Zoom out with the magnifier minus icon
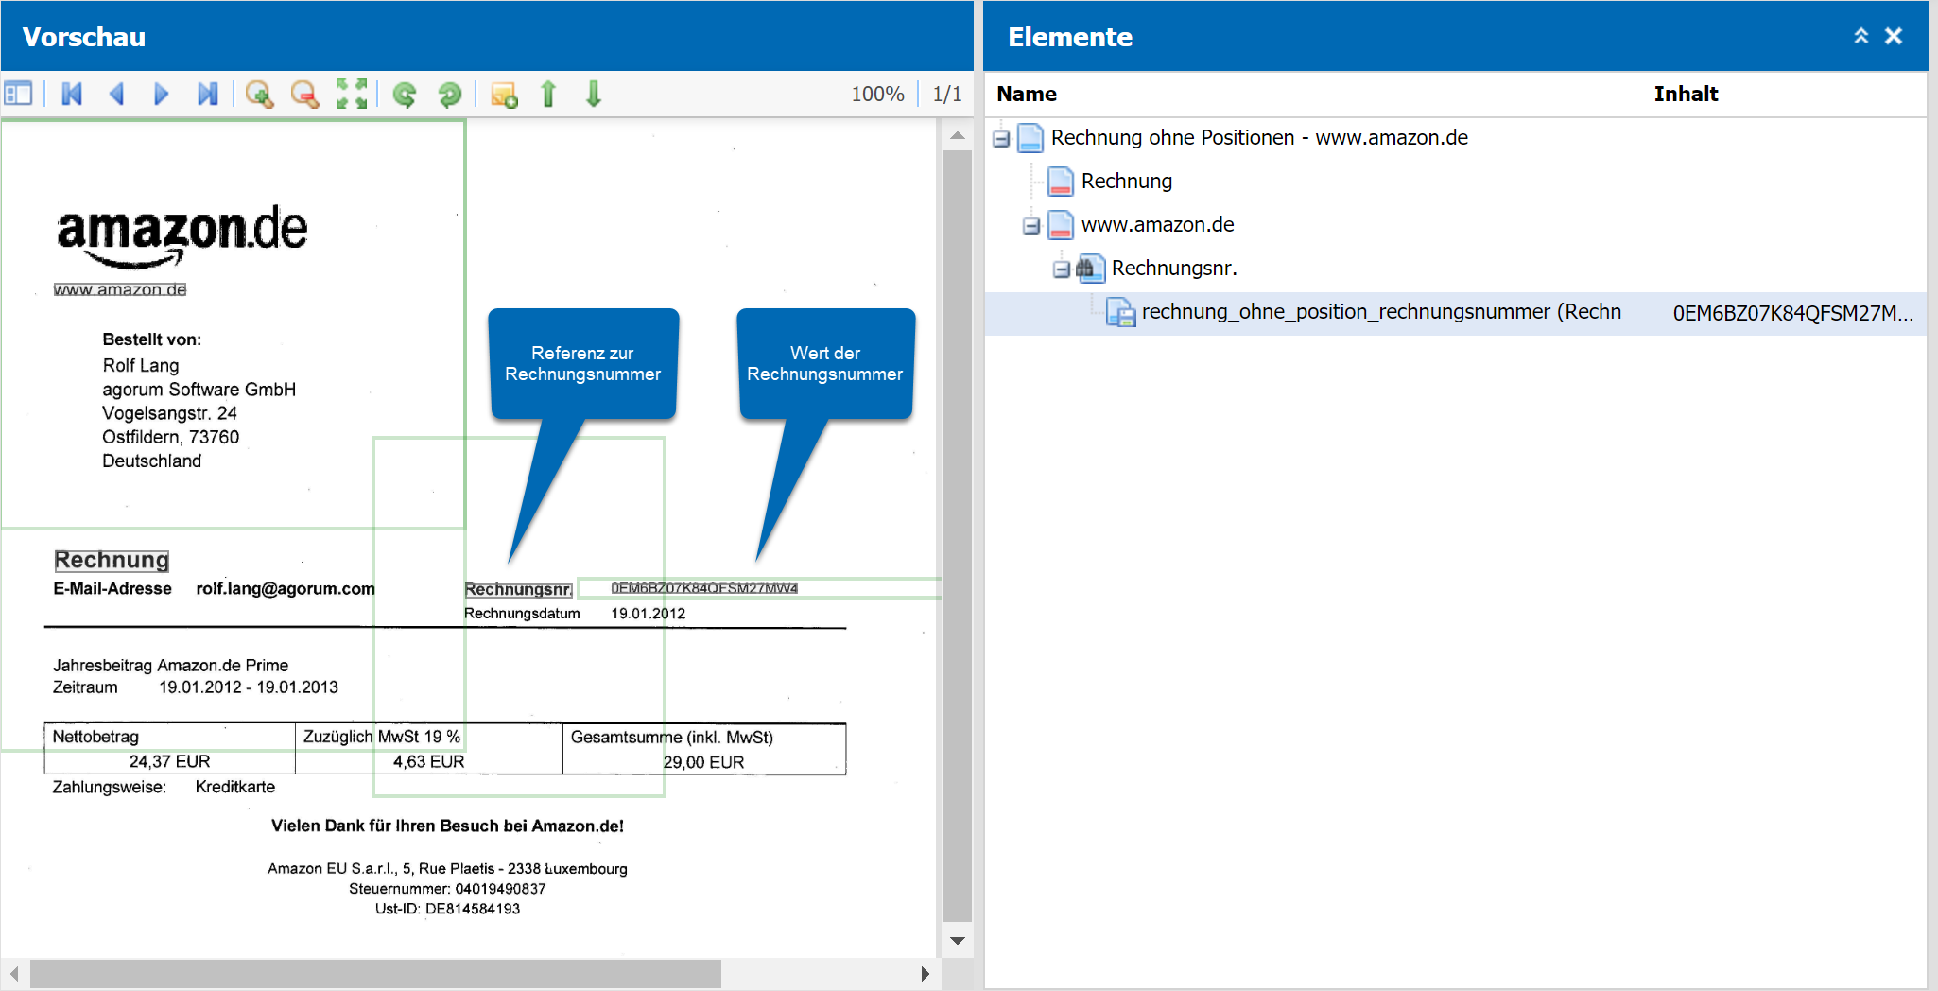The width and height of the screenshot is (1938, 991). [304, 94]
